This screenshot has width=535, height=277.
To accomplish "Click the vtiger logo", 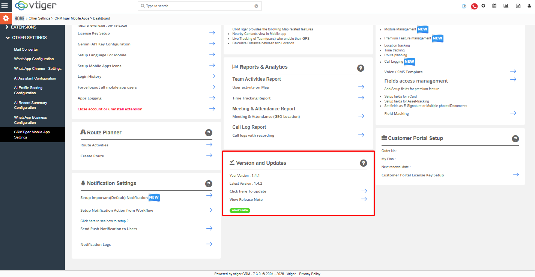I will pos(36,6).
